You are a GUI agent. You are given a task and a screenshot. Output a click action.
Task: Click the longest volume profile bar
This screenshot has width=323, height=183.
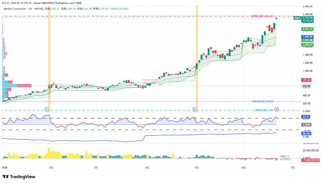coord(17,86)
